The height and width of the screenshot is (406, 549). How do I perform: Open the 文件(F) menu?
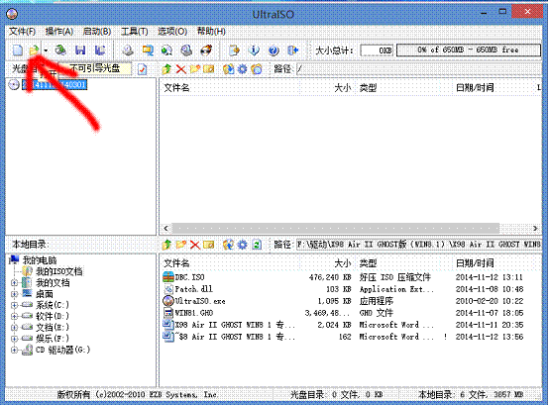(23, 32)
